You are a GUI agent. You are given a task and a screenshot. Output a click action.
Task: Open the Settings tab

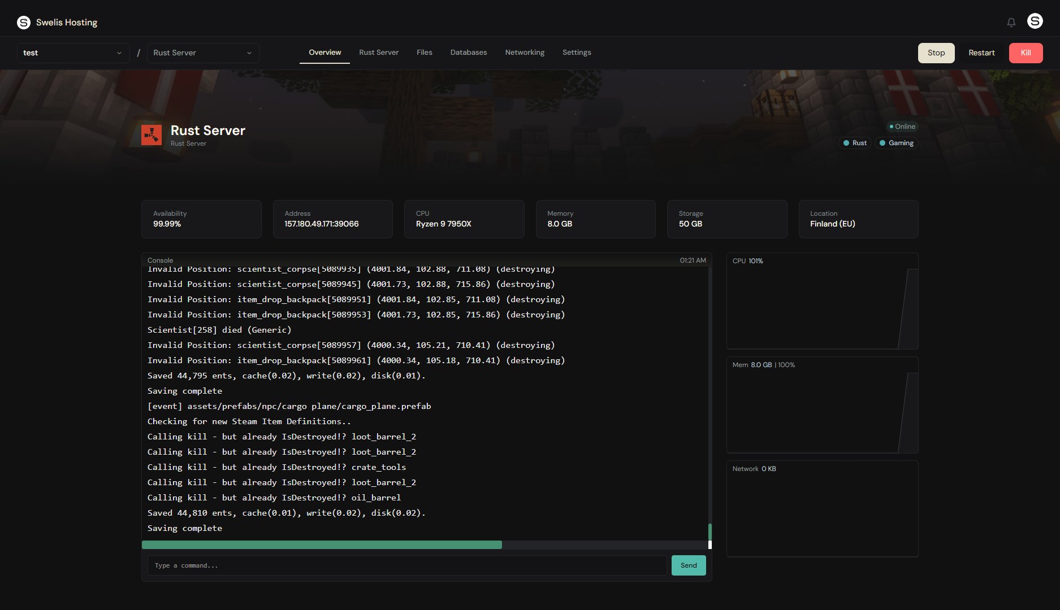pyautogui.click(x=577, y=52)
